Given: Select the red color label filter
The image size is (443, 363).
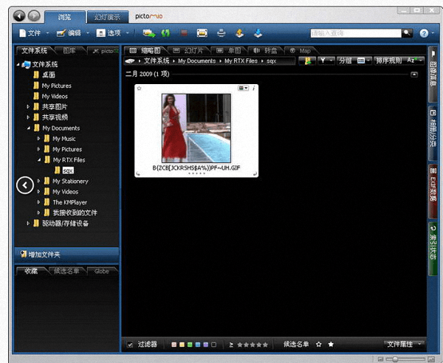Looking at the screenshot, I should click(x=174, y=345).
